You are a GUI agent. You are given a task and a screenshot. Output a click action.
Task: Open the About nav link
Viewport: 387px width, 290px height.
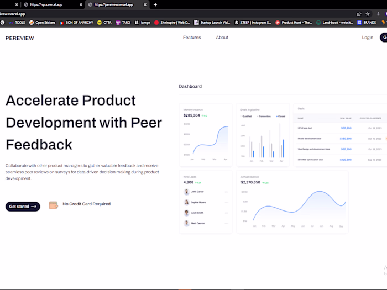pyautogui.click(x=222, y=38)
